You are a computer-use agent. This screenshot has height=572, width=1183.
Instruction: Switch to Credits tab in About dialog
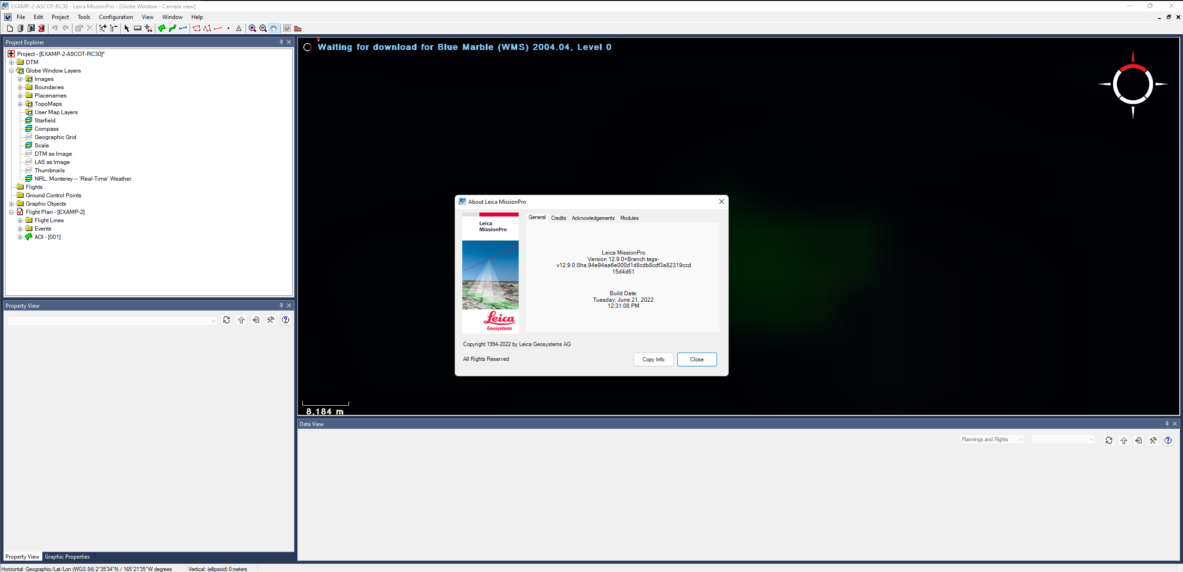pos(558,218)
